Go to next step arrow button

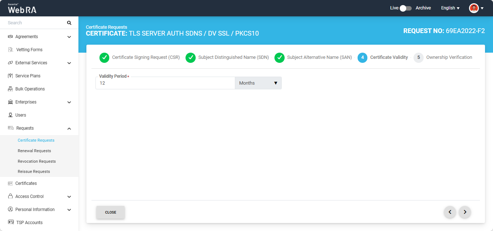coord(465,212)
